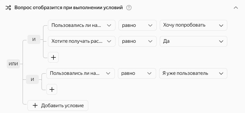Toggle the ИЛИ logical operator
245x113 pixels.
click(x=13, y=64)
